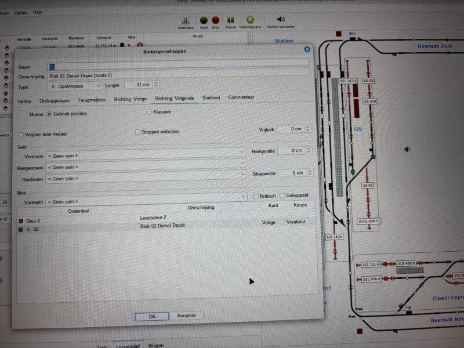464x348 pixels.
Task: Open the Type Opstelspoor dropdown
Action: click(75, 86)
